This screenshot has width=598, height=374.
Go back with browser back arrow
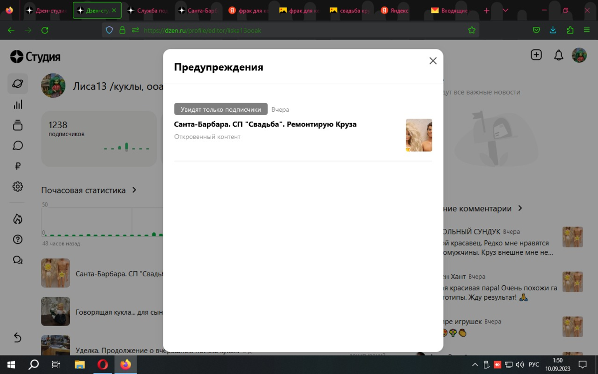click(x=11, y=30)
